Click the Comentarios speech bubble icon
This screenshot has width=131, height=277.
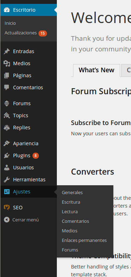tap(7, 87)
